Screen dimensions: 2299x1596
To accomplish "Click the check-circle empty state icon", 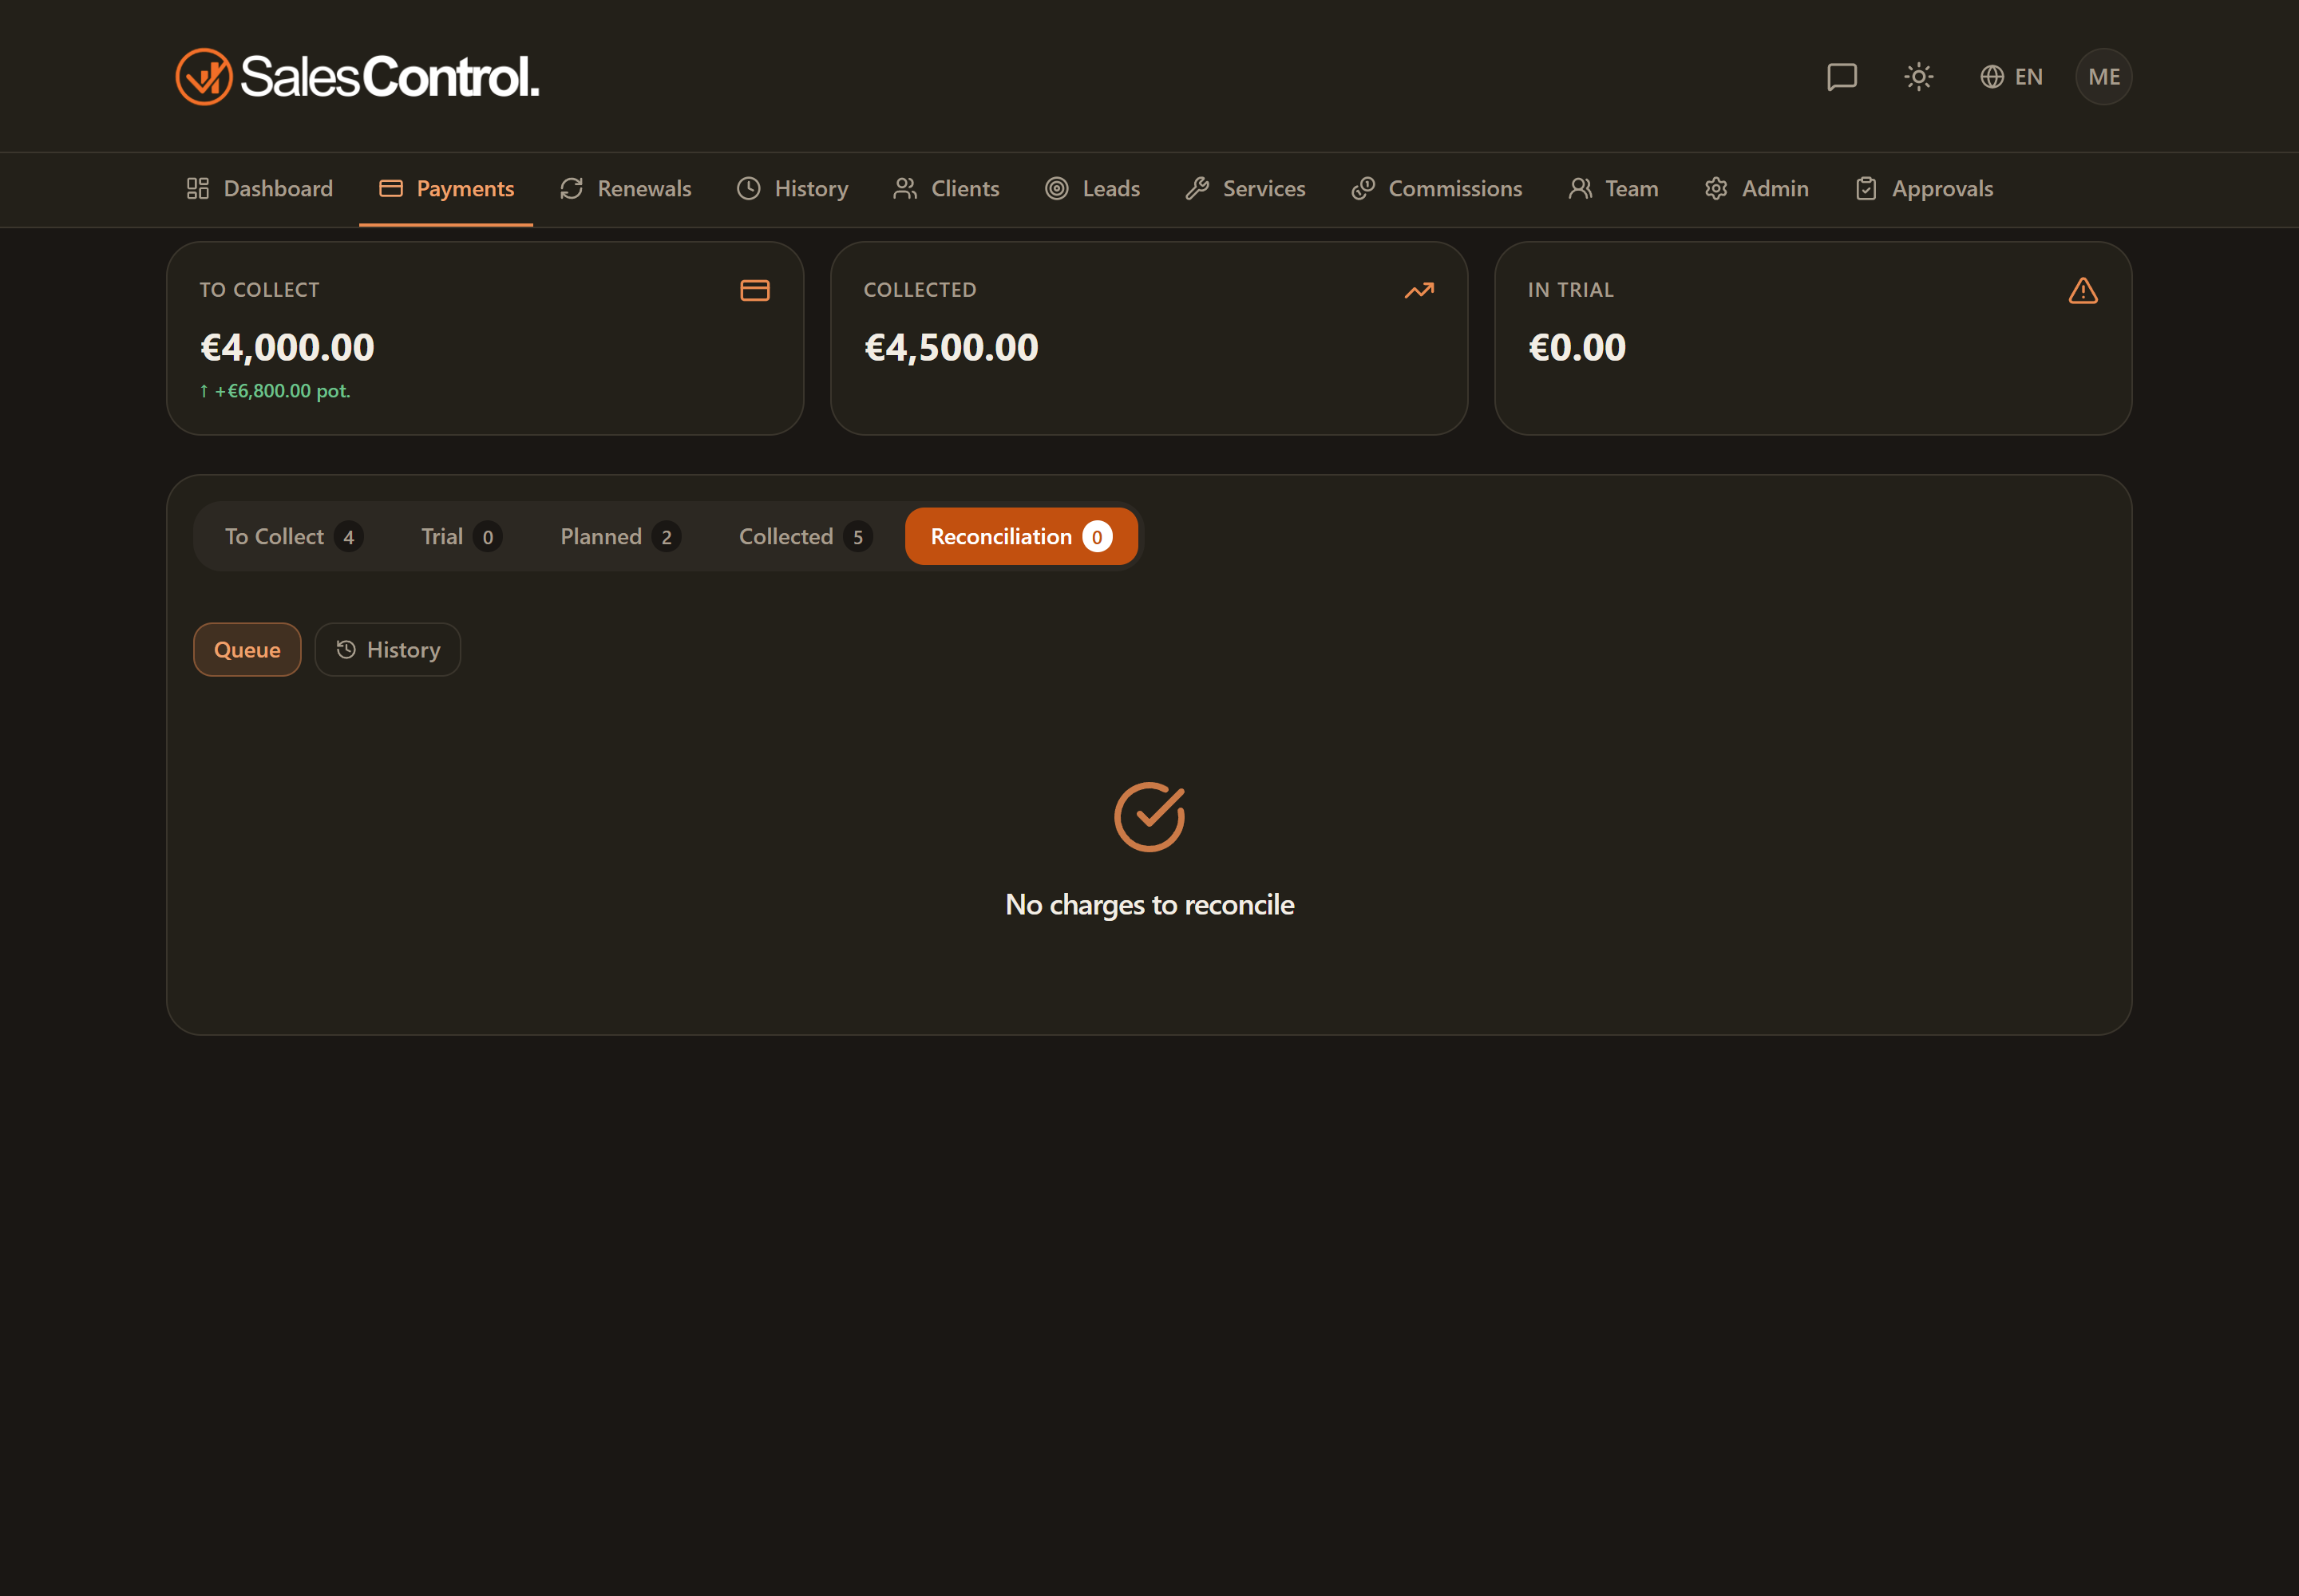I will 1149,817.
